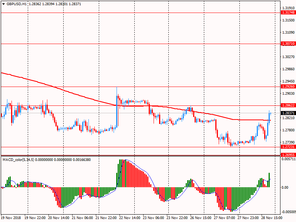The width and height of the screenshot is (296, 222).
Task: Click the 0.005711 MACD scale value
Action: coord(288,159)
